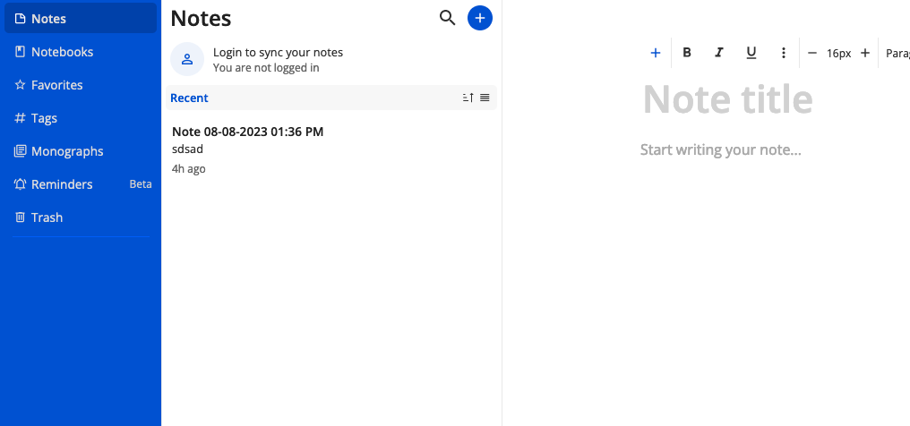Open note dated 08-08-2023 01:36 PM
The height and width of the screenshot is (426, 910).
247,132
